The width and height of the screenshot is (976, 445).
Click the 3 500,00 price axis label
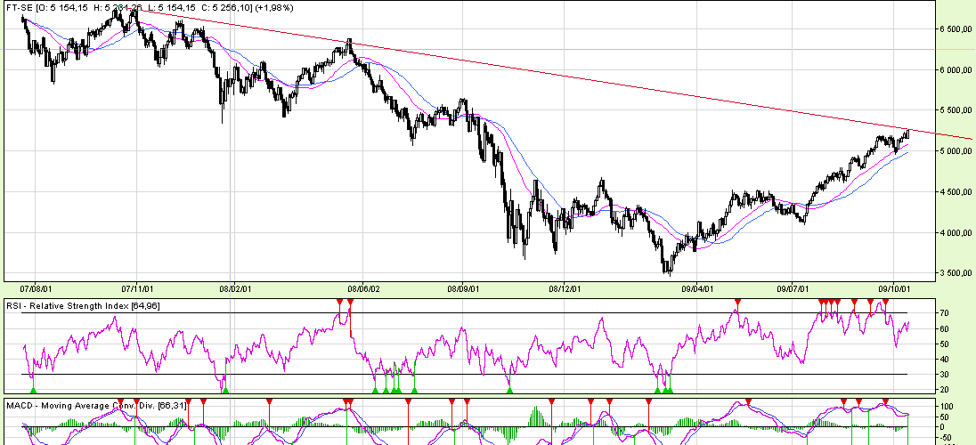[x=955, y=273]
